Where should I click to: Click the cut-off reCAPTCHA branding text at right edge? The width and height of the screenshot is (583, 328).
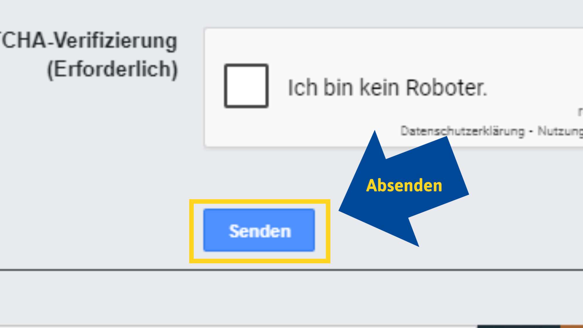pos(580,112)
